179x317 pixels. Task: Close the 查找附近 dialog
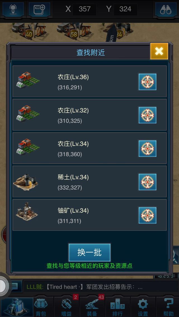pyautogui.click(x=159, y=51)
